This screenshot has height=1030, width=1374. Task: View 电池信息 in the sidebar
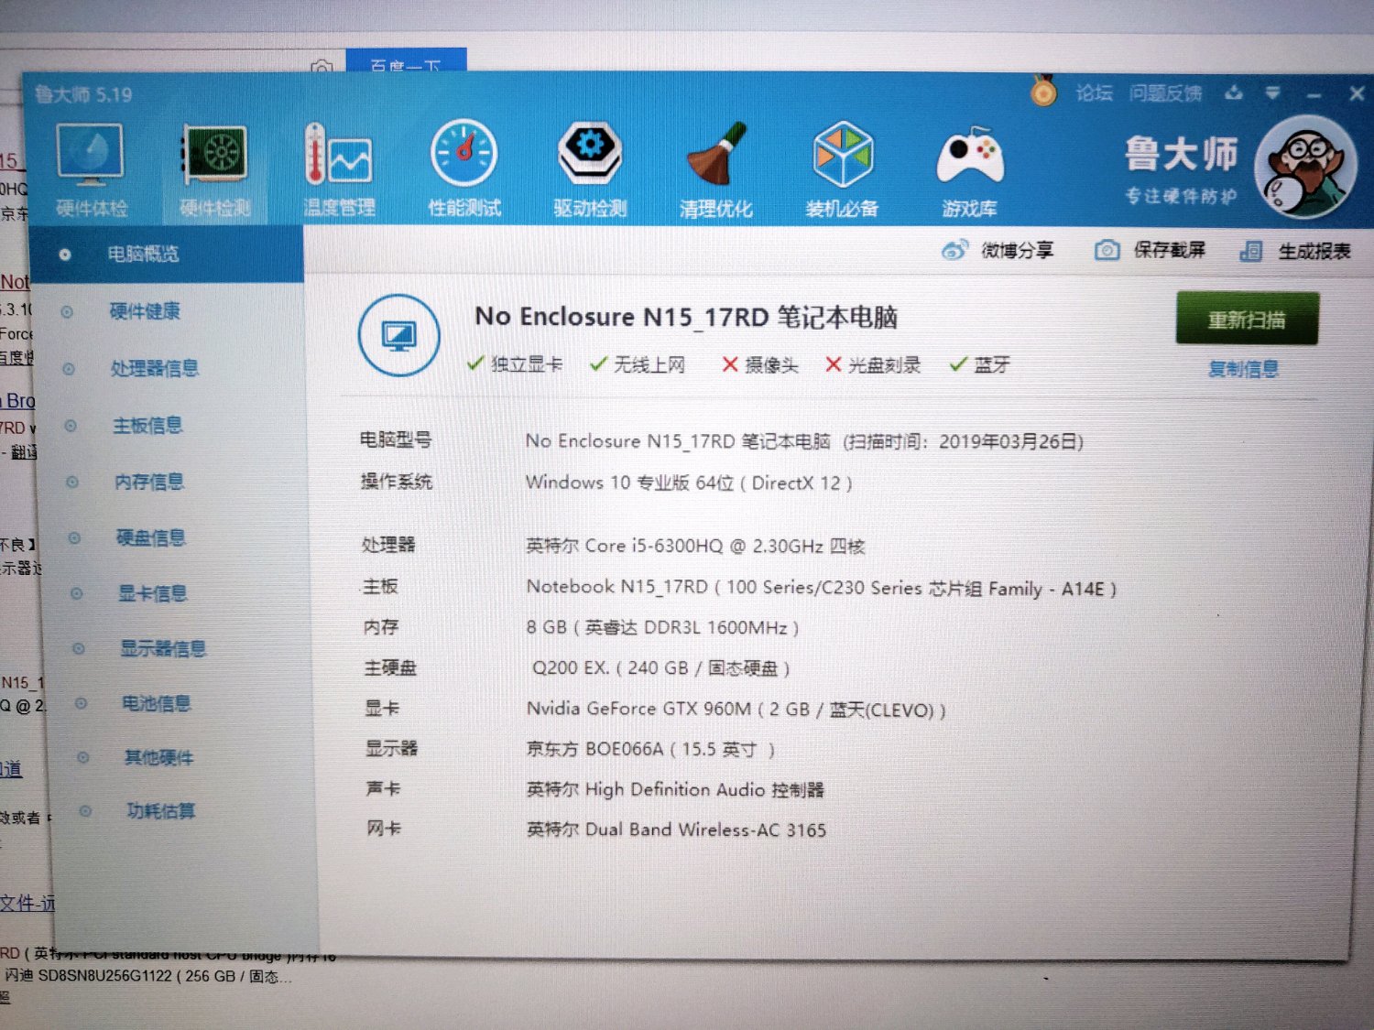point(157,703)
